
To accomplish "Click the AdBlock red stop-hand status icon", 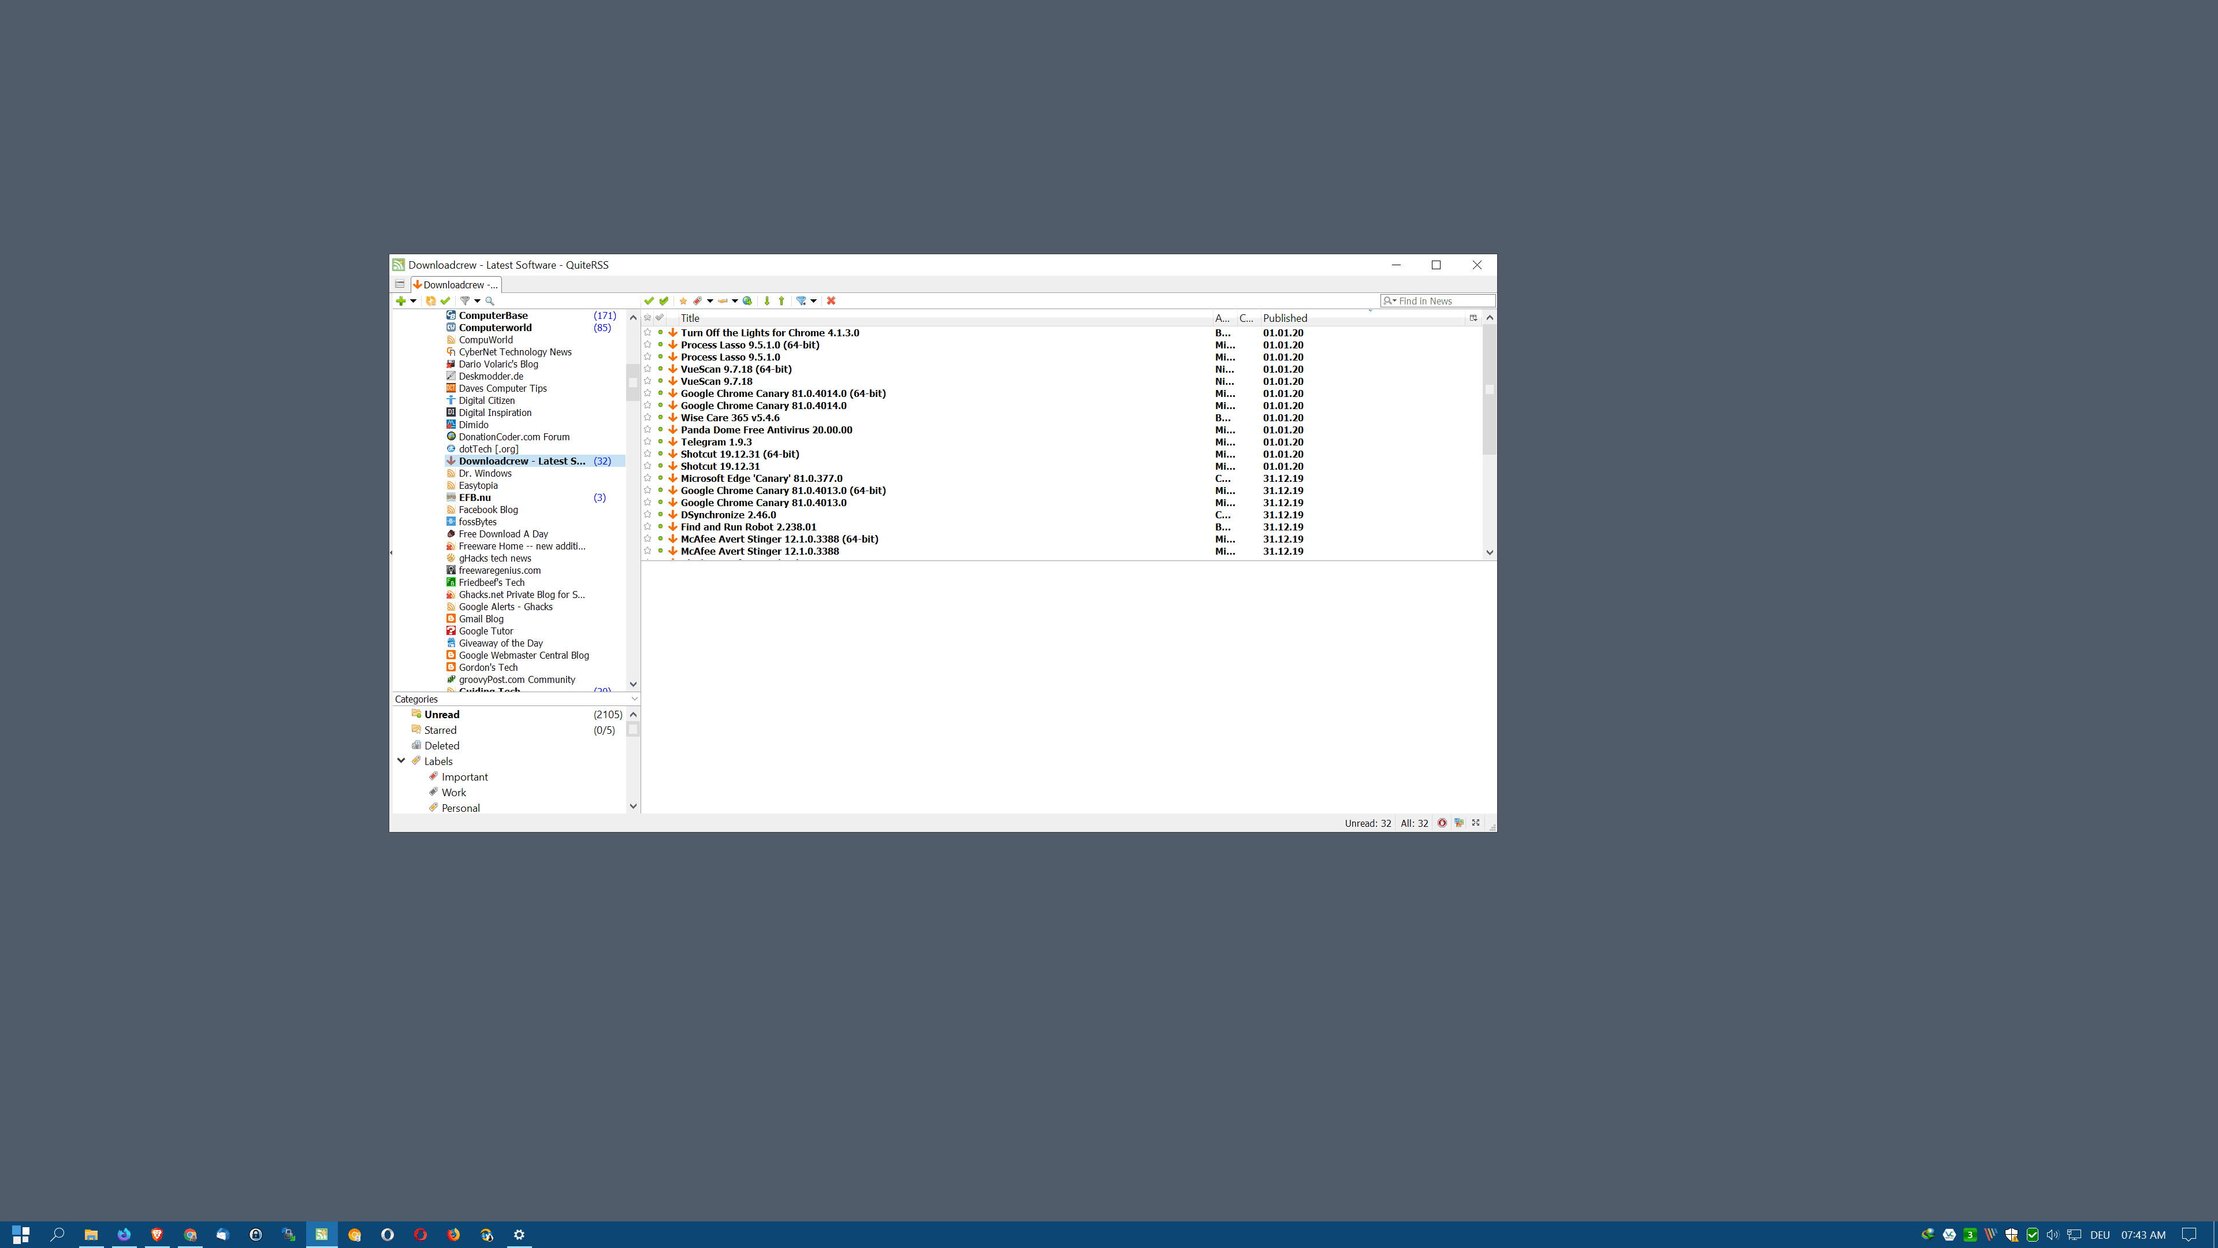I will [1442, 823].
